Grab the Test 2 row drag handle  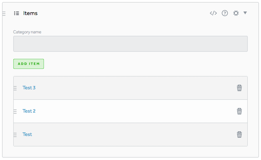15,111
